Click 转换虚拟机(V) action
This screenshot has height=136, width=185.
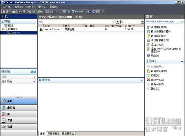[159, 36]
